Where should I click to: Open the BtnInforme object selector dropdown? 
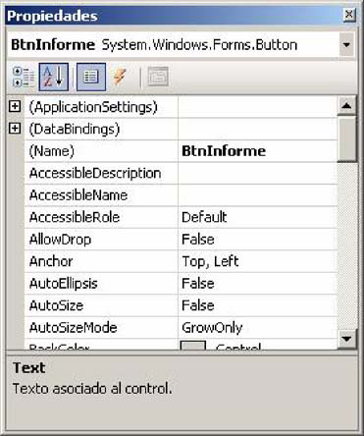pos(346,44)
